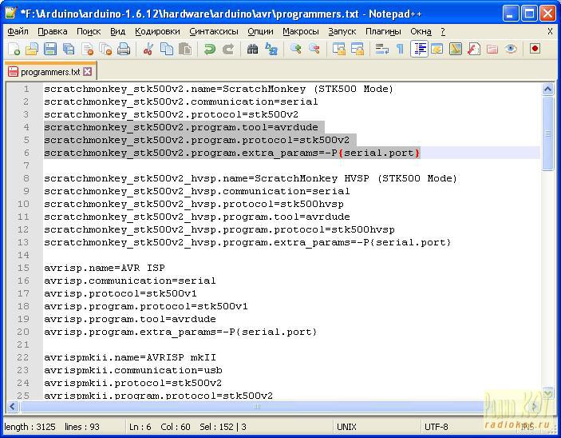The width and height of the screenshot is (561, 438).
Task: Copy selection using the Copy icon
Action: [167, 49]
